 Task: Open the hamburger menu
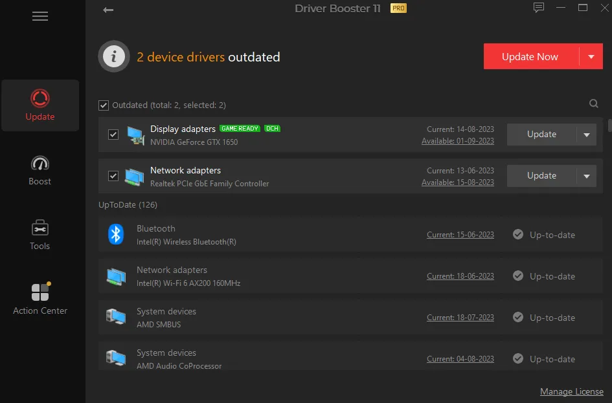point(40,16)
